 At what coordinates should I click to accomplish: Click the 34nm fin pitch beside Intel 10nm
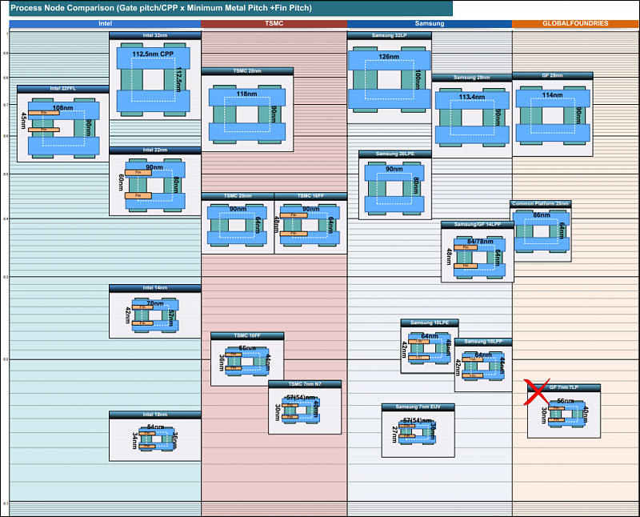point(134,441)
